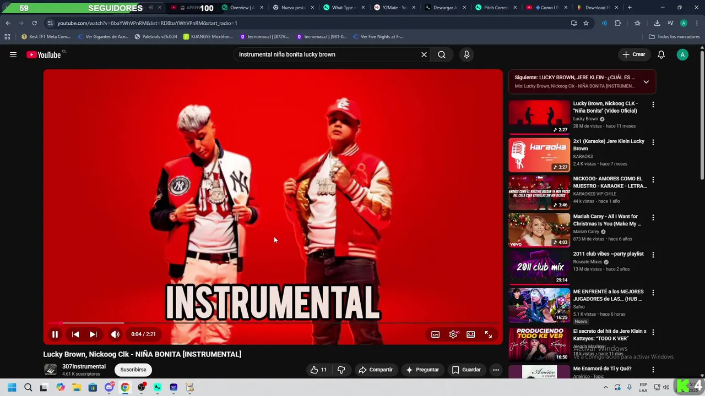The height and width of the screenshot is (396, 705).
Task: Open the Windows Start menu
Action: (12, 387)
